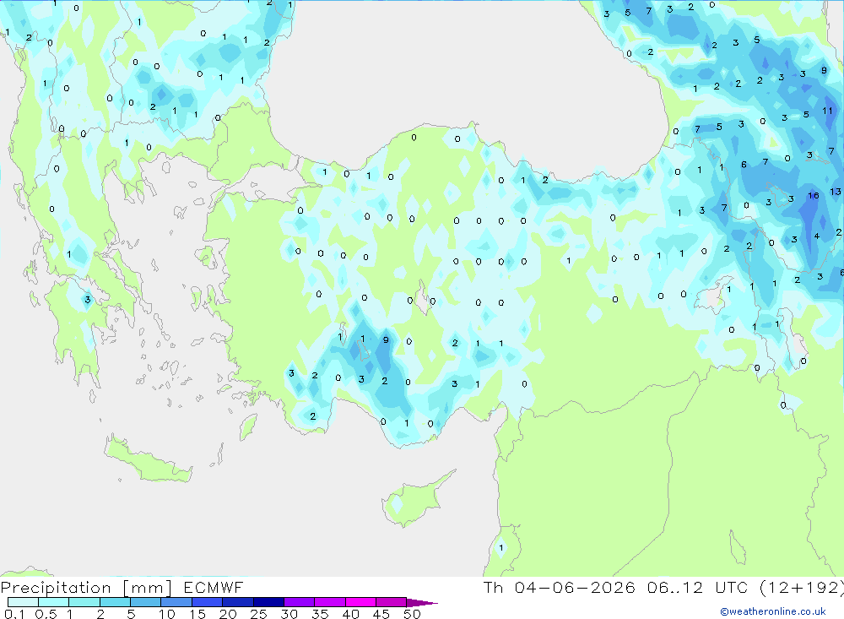Choose the 20–25 mm legend color swatch

click(x=238, y=602)
